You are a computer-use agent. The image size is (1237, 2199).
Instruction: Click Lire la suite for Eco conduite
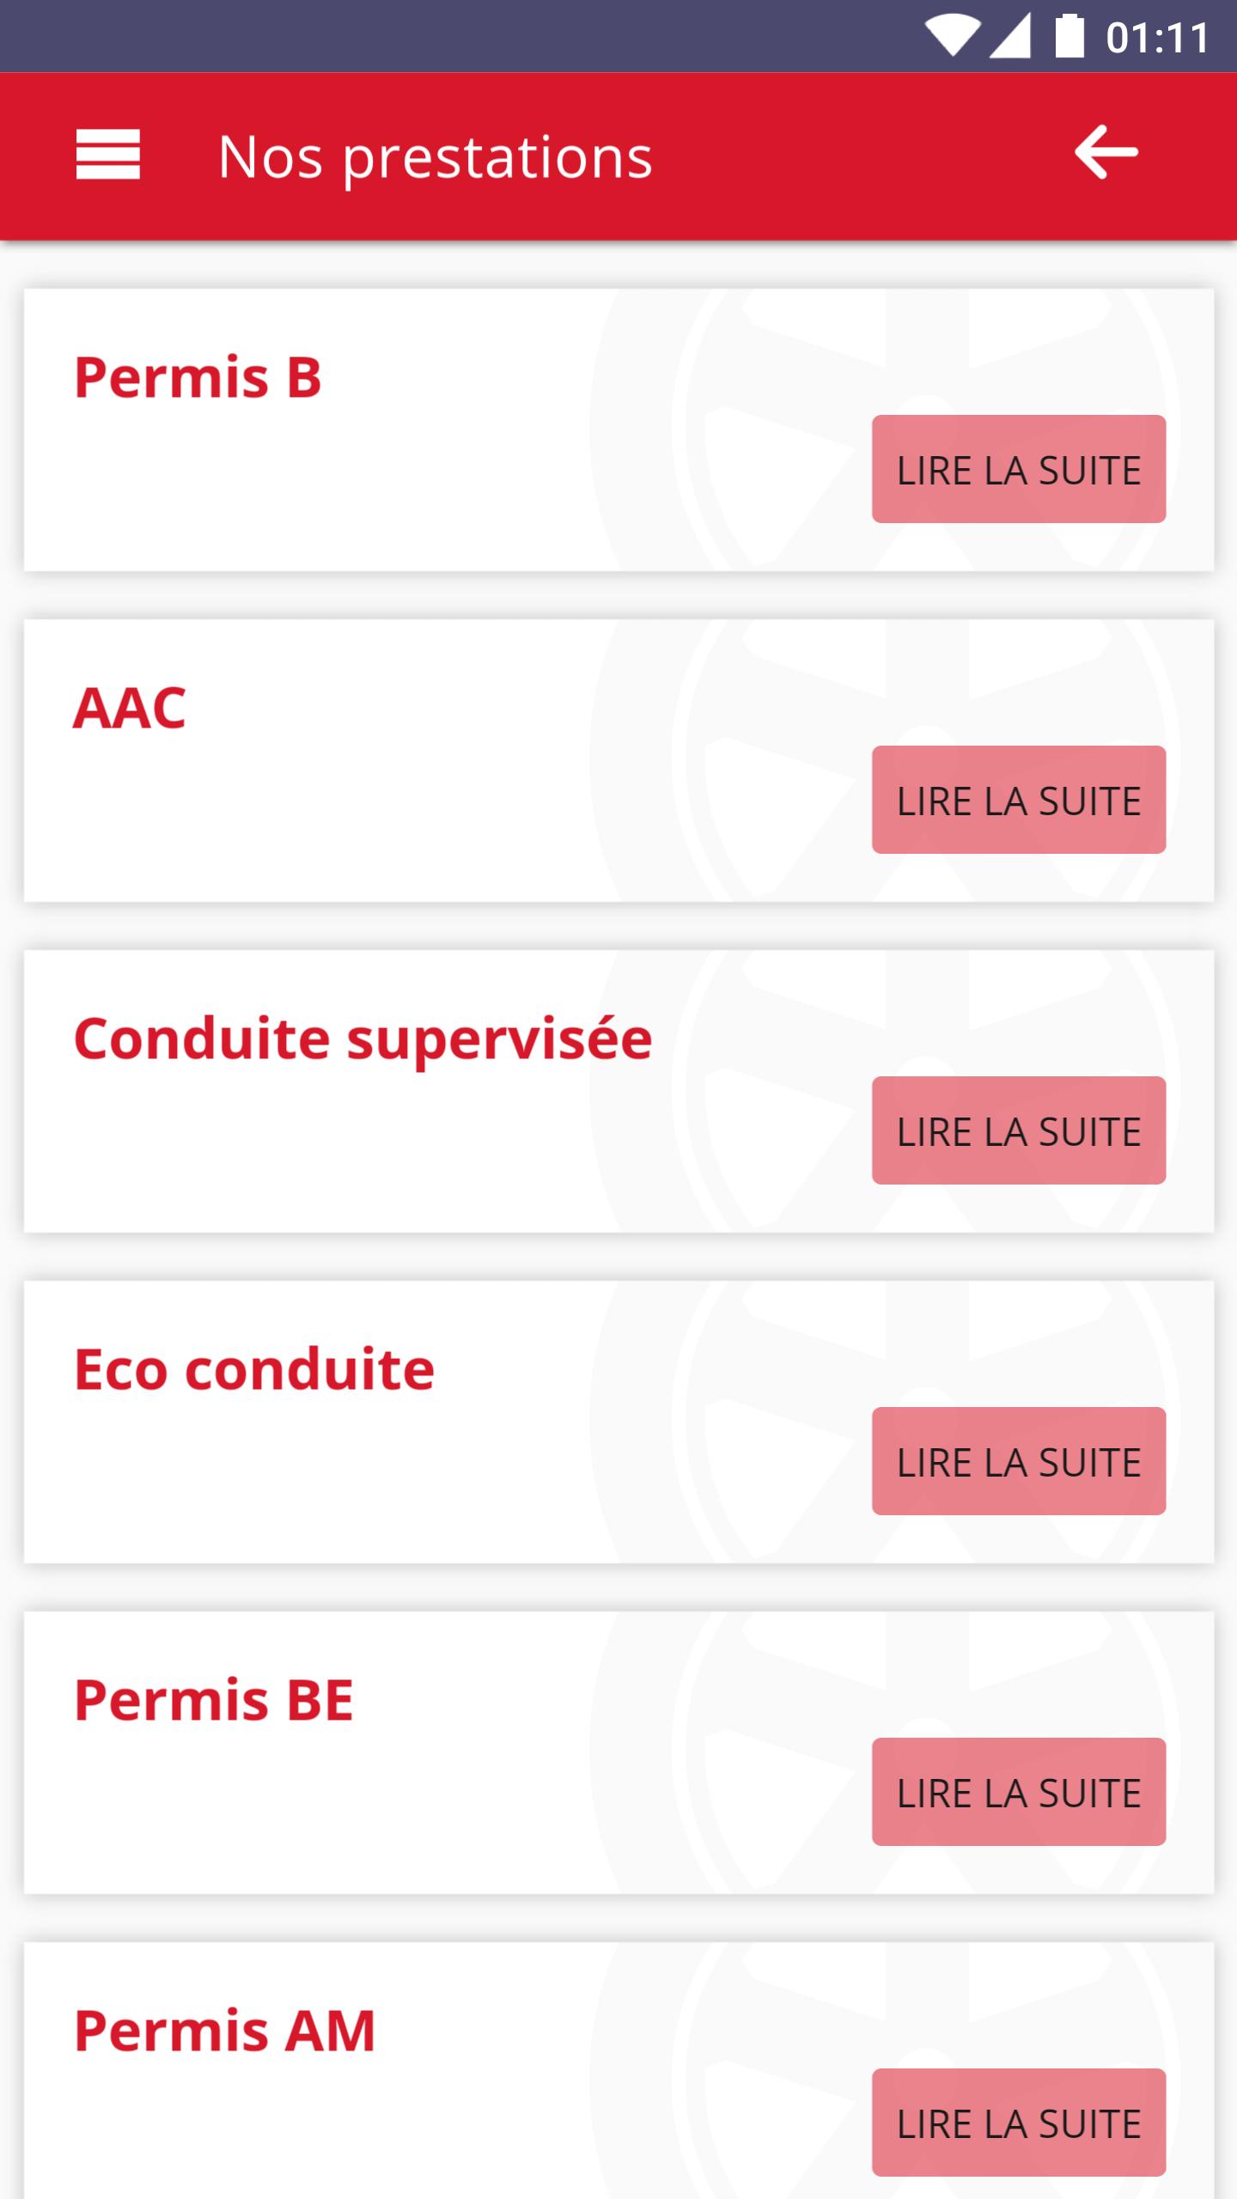(1018, 1461)
